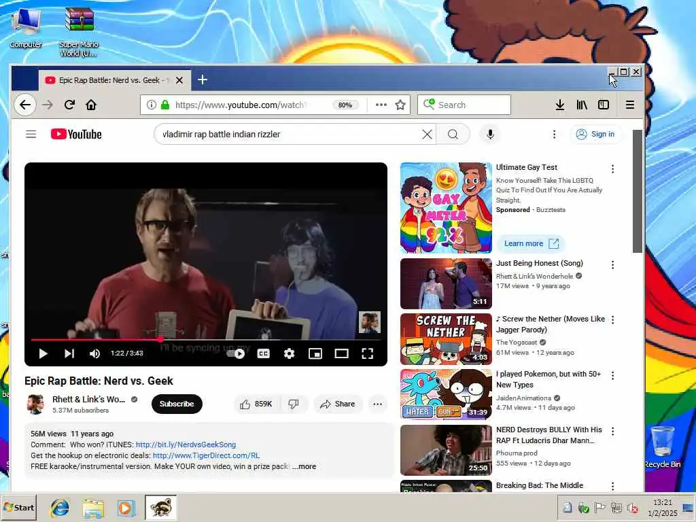Switch to theater mode

(x=341, y=353)
